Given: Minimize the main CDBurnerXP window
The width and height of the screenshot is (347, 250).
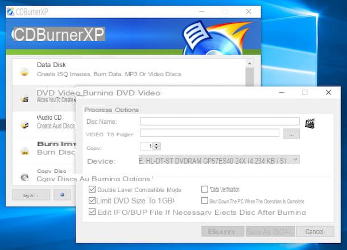Looking at the screenshot, I should tap(201, 11).
